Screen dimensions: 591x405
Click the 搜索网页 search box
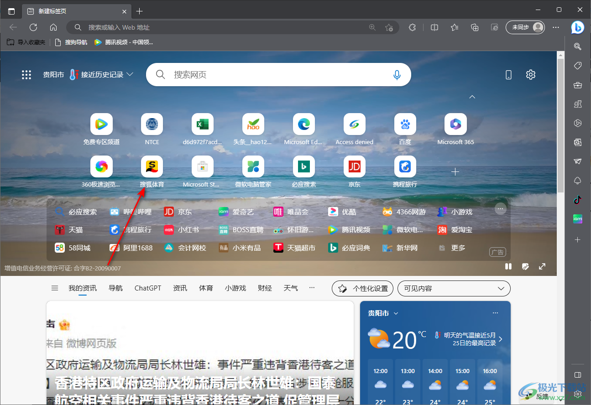(x=278, y=75)
